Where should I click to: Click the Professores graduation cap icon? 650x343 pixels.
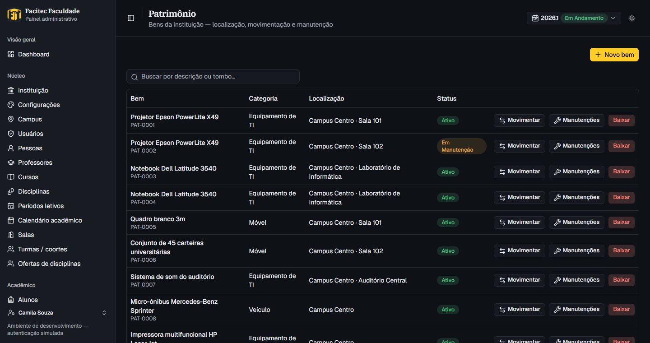pyautogui.click(x=11, y=162)
